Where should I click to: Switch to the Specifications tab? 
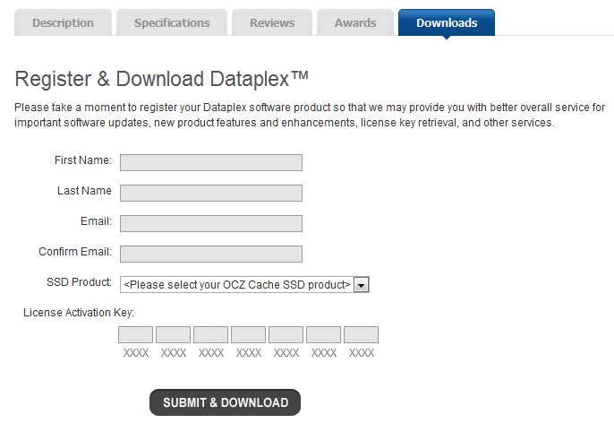coord(172,22)
